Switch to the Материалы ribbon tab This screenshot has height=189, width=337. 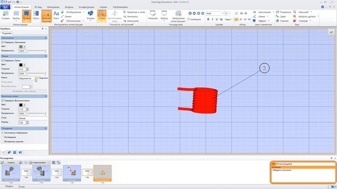53,7
